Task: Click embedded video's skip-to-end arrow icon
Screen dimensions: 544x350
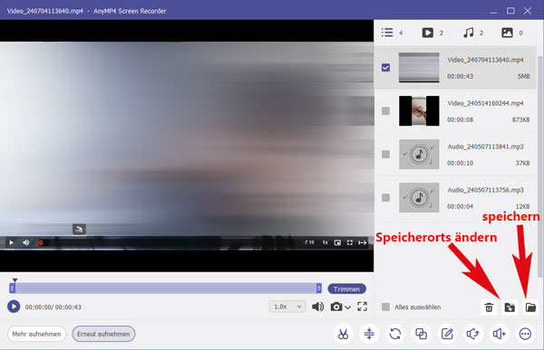Action: click(x=363, y=242)
